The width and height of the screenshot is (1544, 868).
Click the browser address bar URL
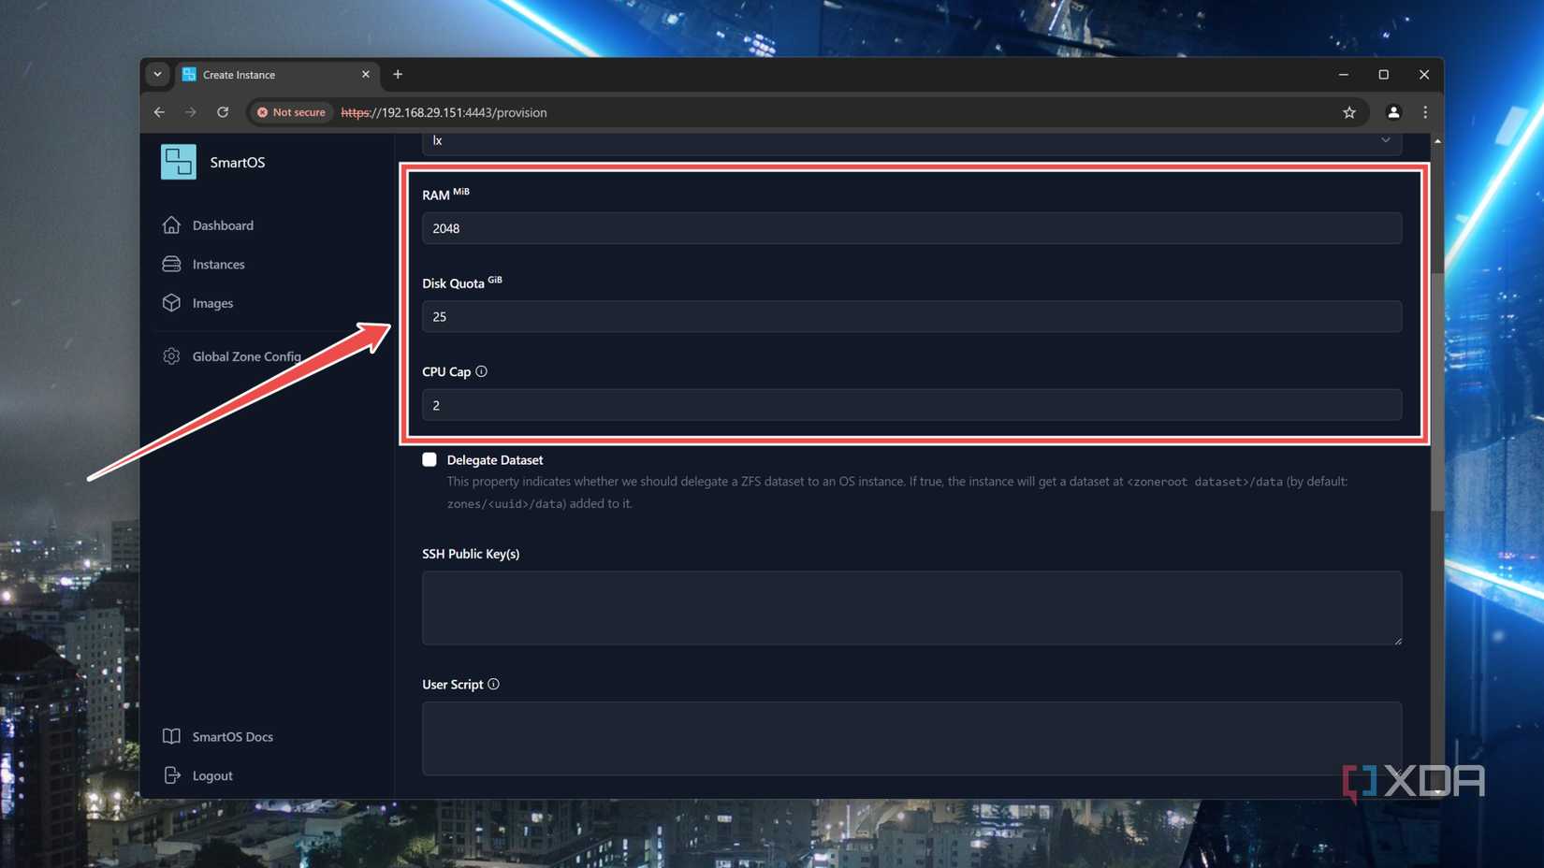[x=444, y=112]
